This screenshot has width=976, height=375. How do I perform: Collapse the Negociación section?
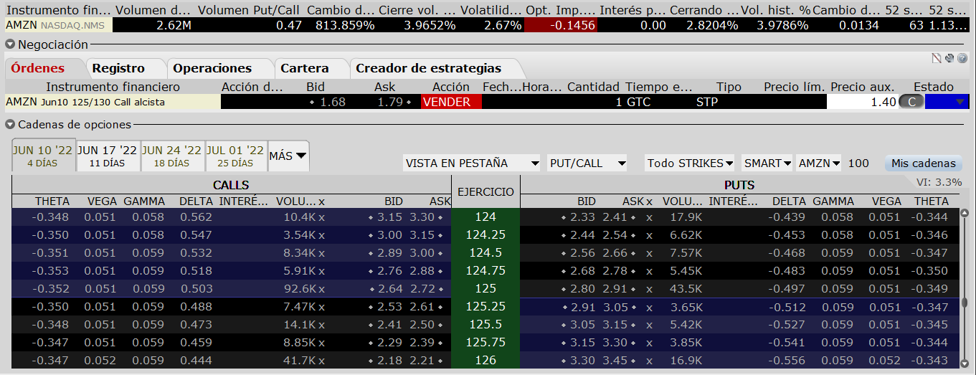point(10,44)
